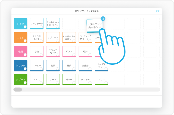Check the circle on コーヒー tile
This screenshot has width=174, height=115.
pos(41,69)
